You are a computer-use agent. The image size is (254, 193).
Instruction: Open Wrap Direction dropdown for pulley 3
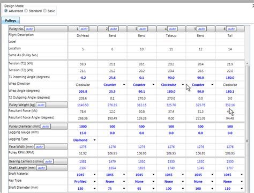(153, 85)
